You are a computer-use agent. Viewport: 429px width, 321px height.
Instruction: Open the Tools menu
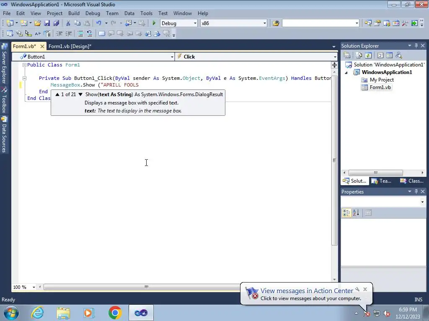pyautogui.click(x=146, y=13)
